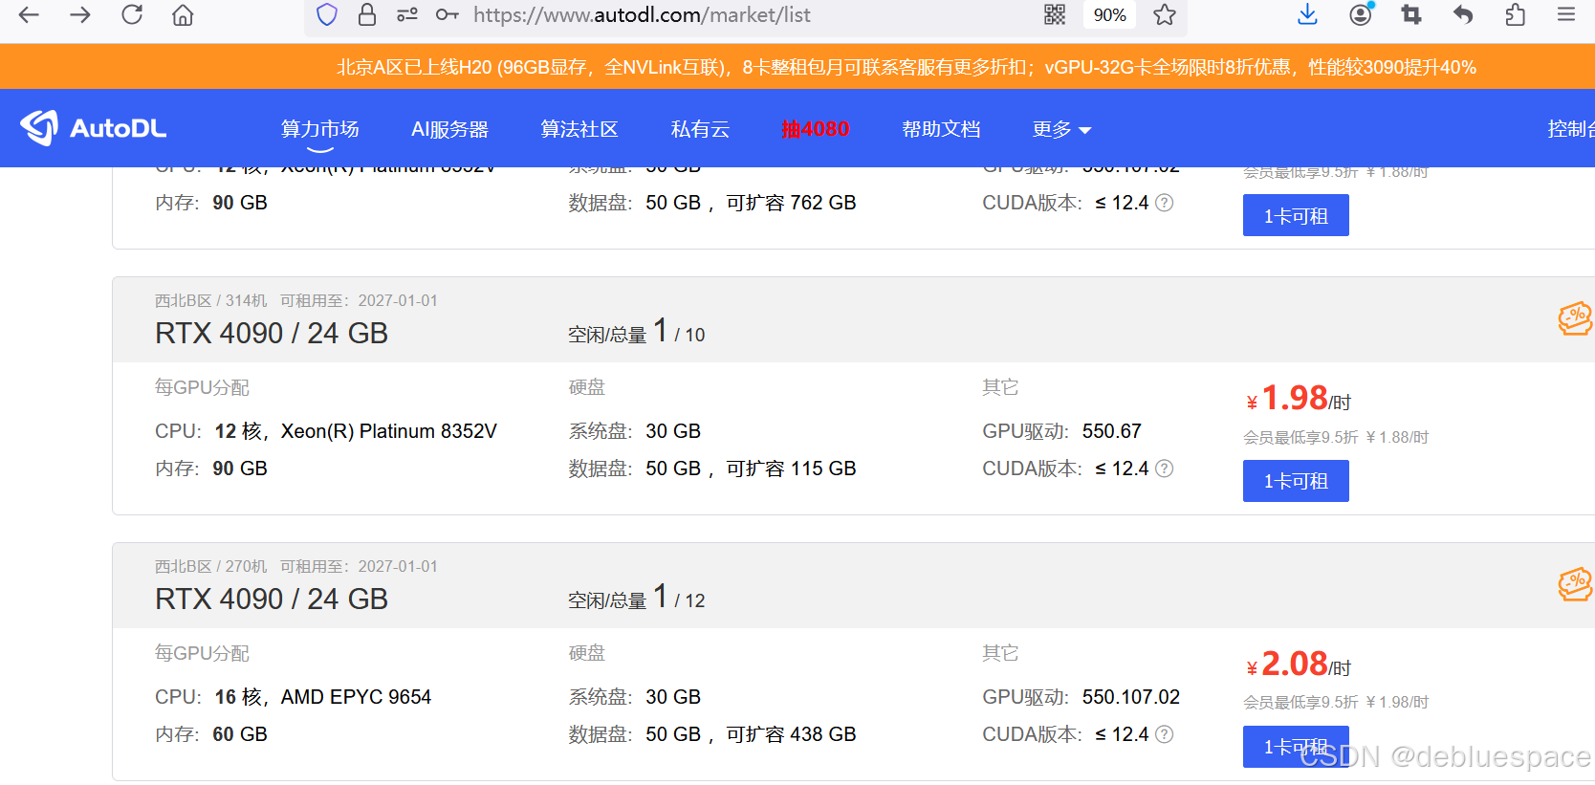Screen dimensions: 1595x785
Task: Open the browser home page
Action: (x=183, y=14)
